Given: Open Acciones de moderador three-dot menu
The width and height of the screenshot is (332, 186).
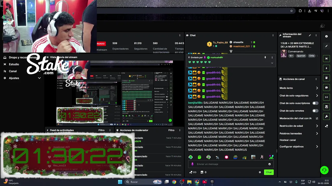Looking at the screenshot, I should coord(180,130).
